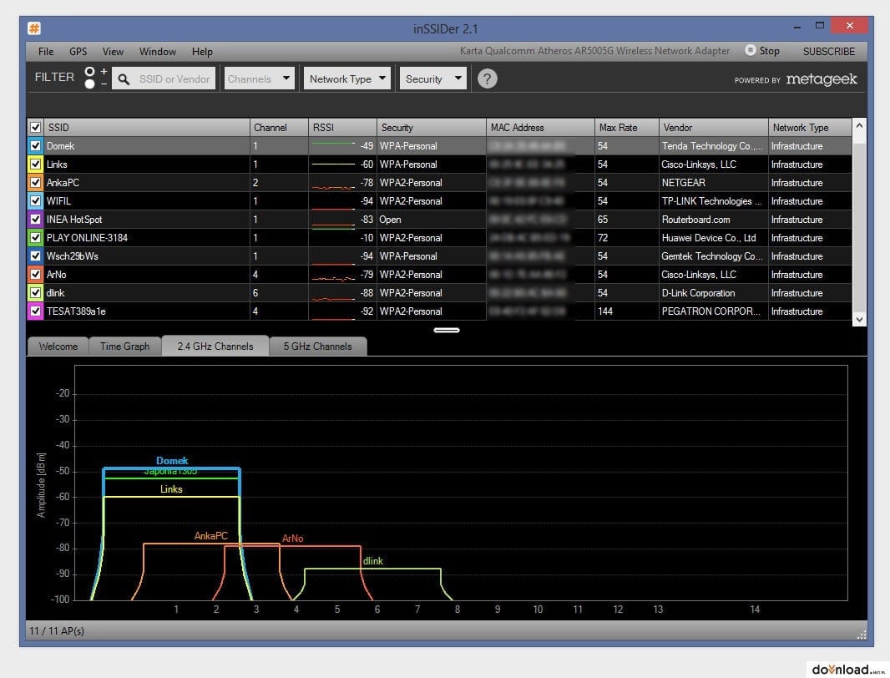Open the Window menu
Viewport: 890px width, 678px height.
(x=158, y=51)
